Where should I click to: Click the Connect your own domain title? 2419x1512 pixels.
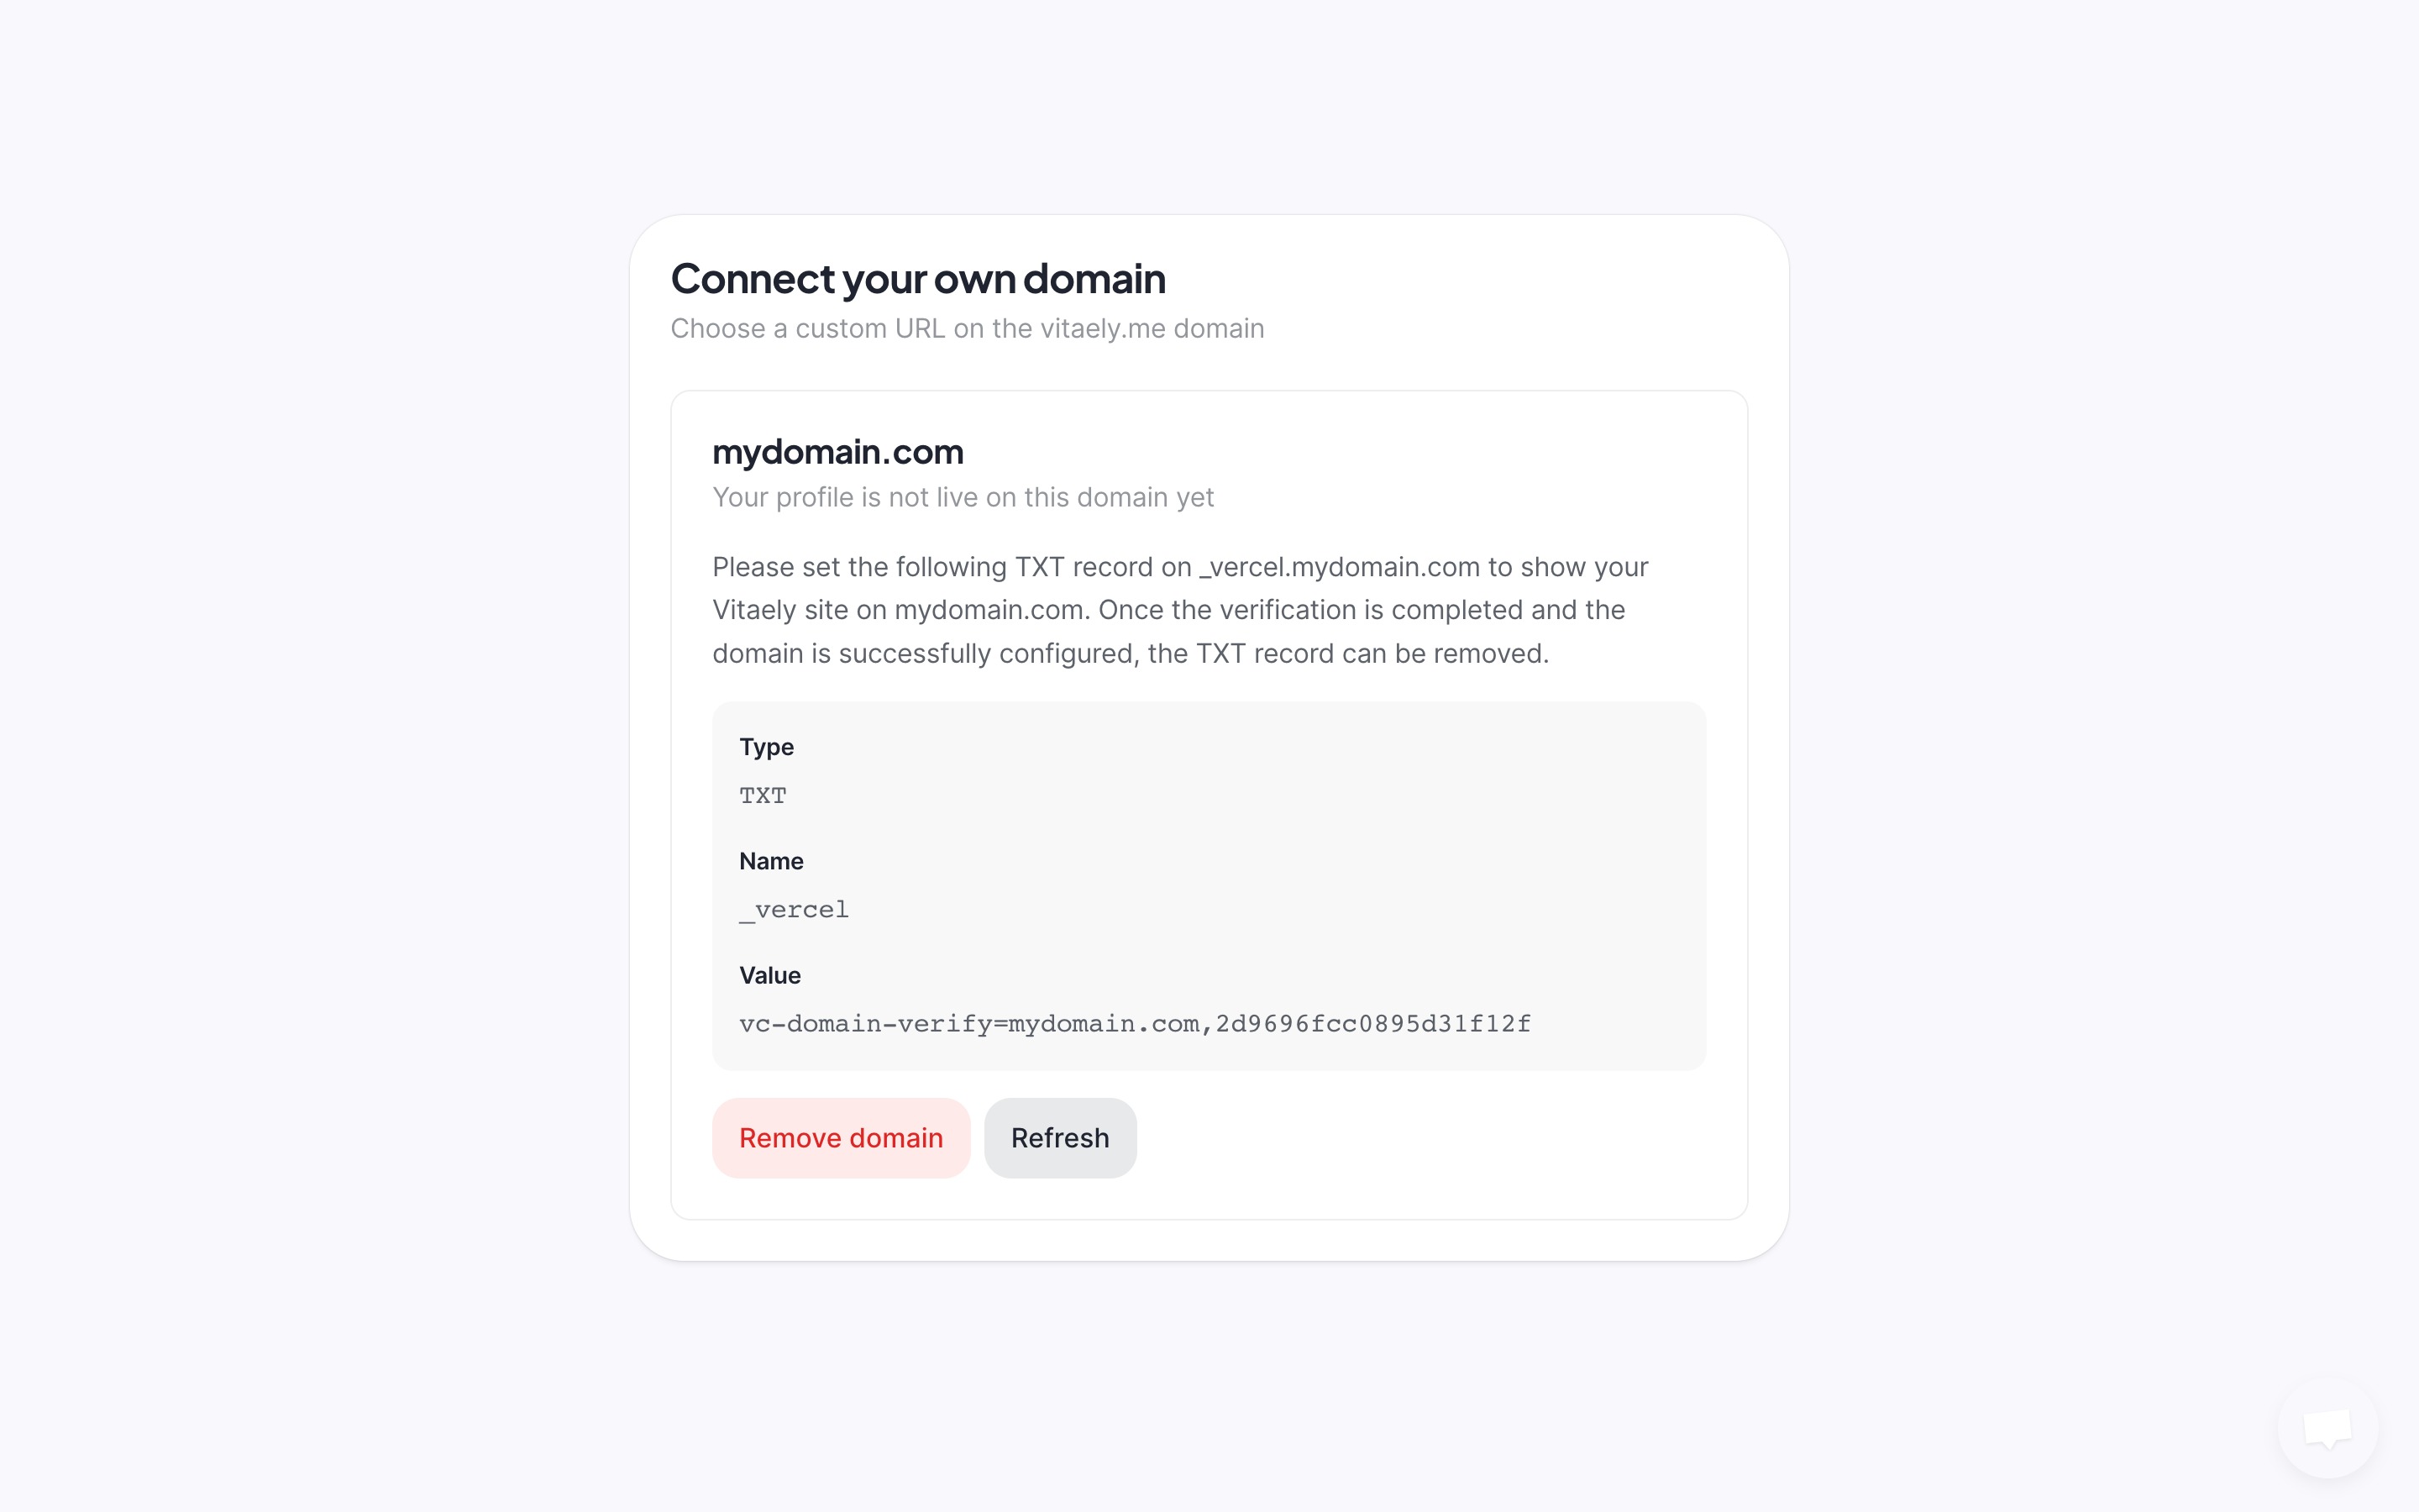coord(917,279)
